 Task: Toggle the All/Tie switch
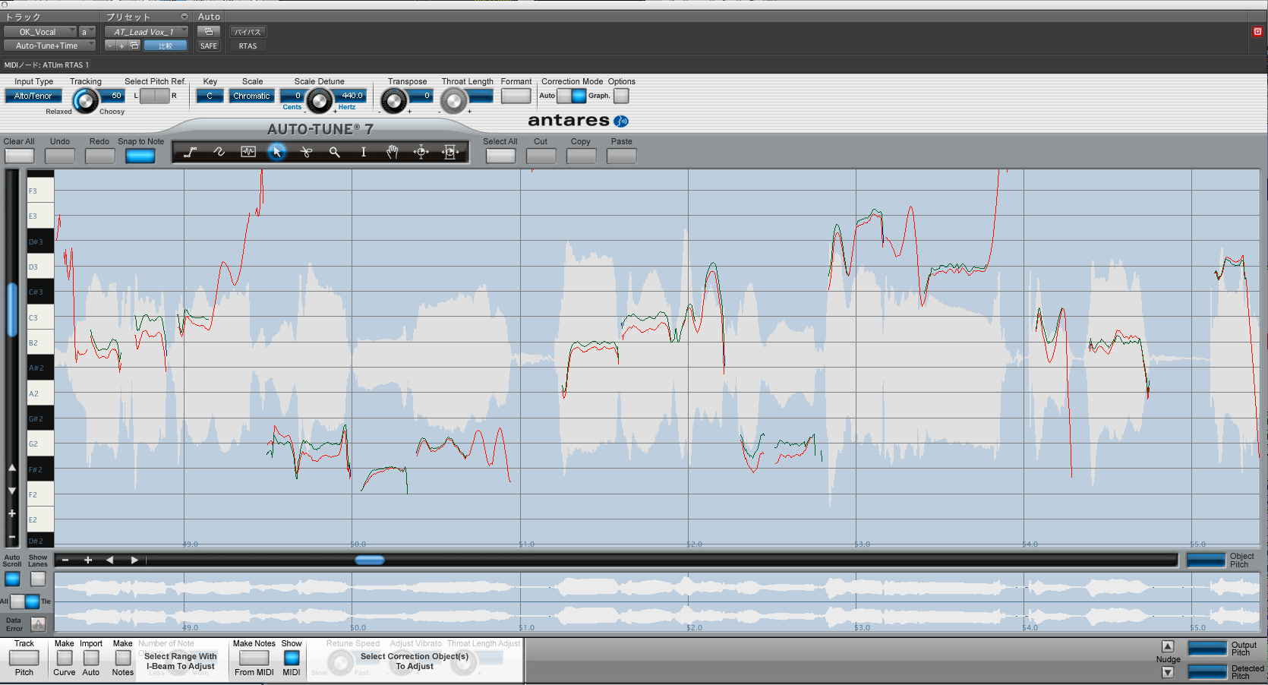coord(25,601)
